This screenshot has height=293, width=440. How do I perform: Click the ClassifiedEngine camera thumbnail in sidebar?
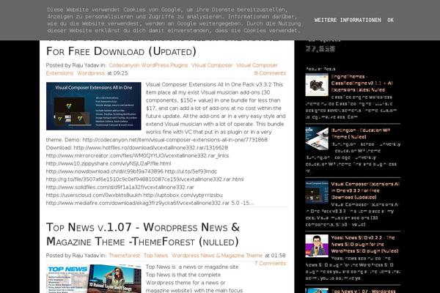pos(317,85)
